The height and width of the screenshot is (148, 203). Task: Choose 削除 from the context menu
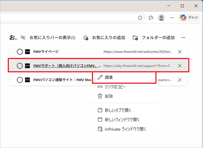(124, 96)
